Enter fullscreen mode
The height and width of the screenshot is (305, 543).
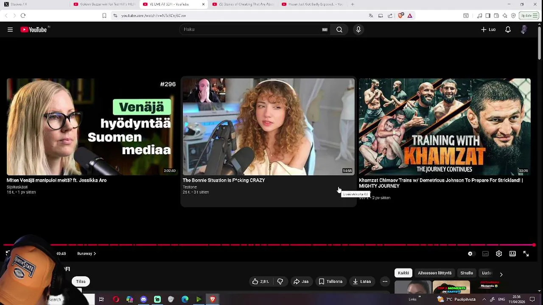click(526, 254)
